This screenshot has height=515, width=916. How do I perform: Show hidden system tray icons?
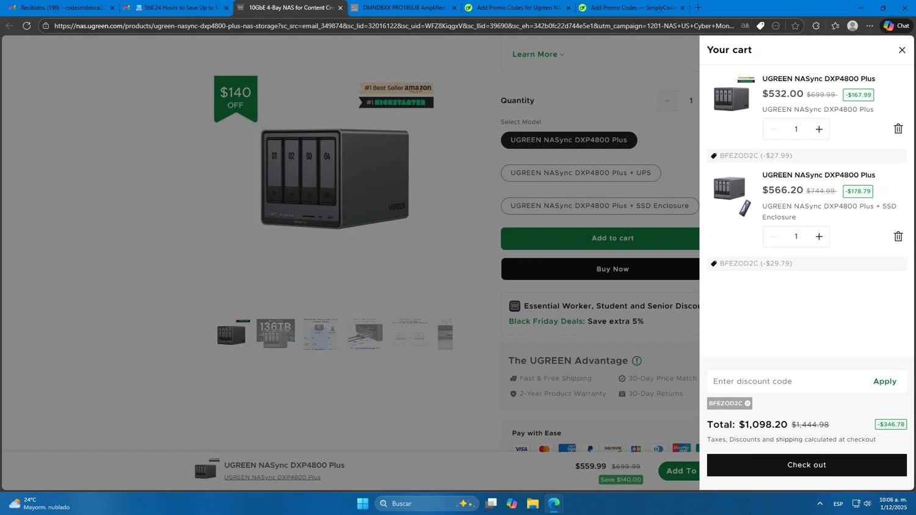pyautogui.click(x=820, y=503)
